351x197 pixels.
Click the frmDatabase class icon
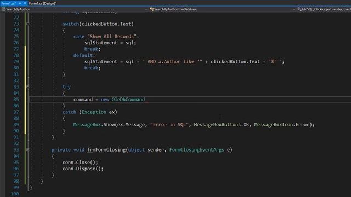click(151, 9)
